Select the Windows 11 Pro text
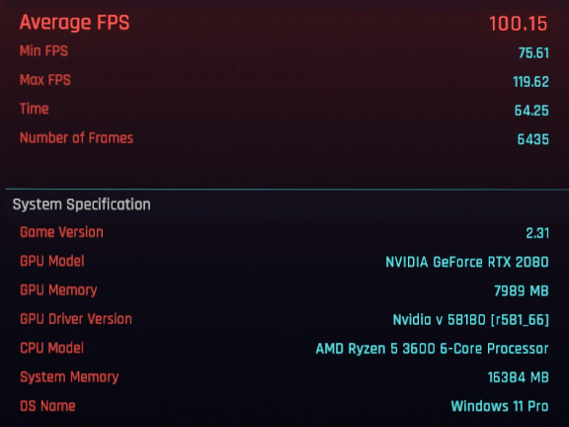The image size is (569, 427). click(x=500, y=406)
